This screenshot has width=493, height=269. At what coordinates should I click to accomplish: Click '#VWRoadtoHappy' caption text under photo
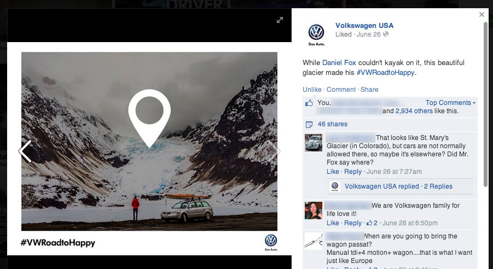(x=57, y=243)
